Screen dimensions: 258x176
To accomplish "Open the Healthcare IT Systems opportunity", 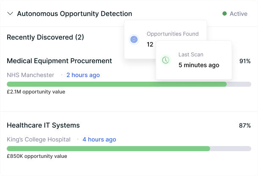I will [43, 125].
